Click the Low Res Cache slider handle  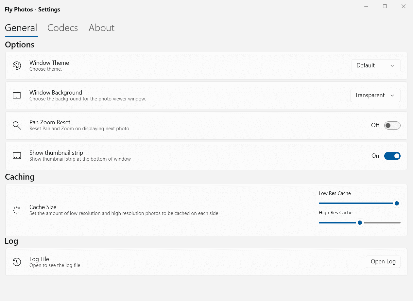397,204
